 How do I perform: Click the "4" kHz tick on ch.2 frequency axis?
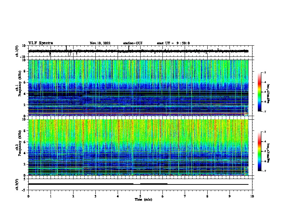tap(25, 153)
